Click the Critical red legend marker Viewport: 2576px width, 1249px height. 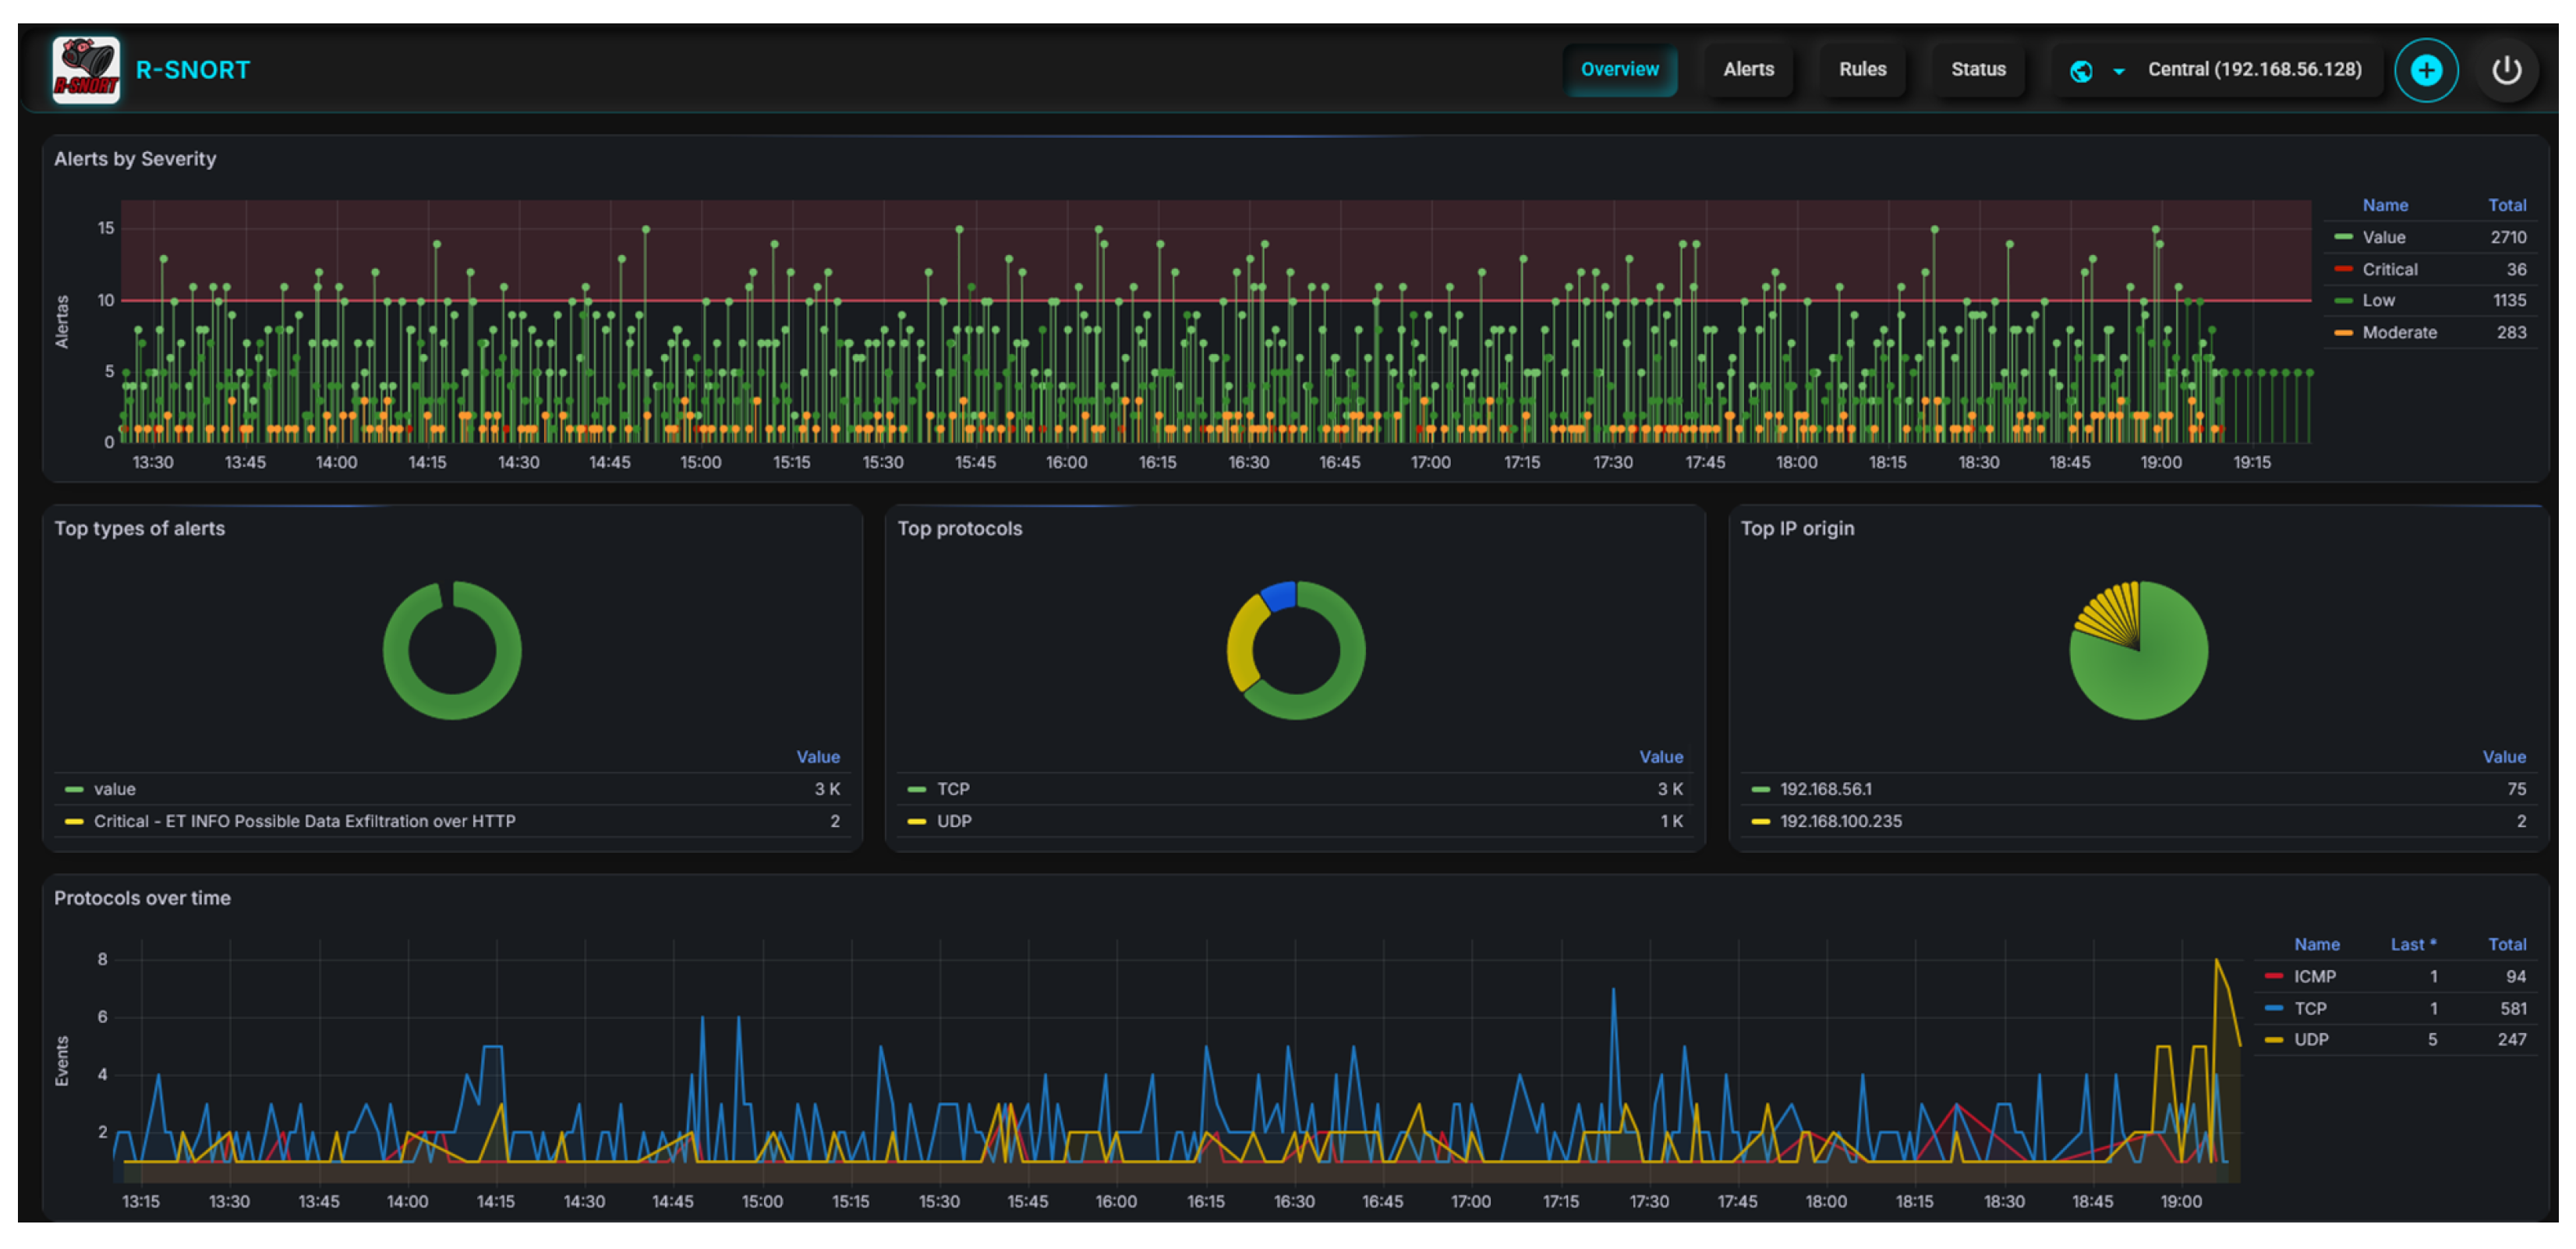[x=2344, y=268]
